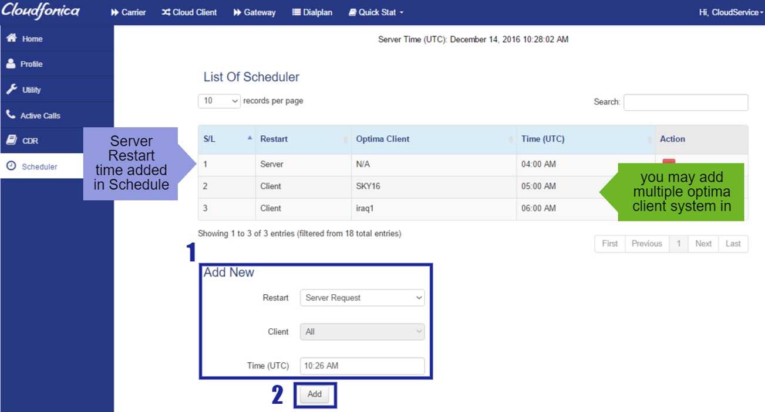This screenshot has width=765, height=412.
Task: Go to the Next page of results
Action: pyautogui.click(x=703, y=244)
